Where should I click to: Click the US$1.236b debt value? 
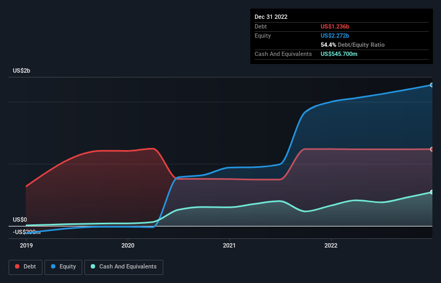pyautogui.click(x=335, y=26)
